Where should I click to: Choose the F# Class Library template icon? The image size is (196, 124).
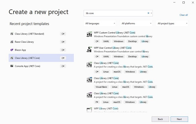(89, 95)
